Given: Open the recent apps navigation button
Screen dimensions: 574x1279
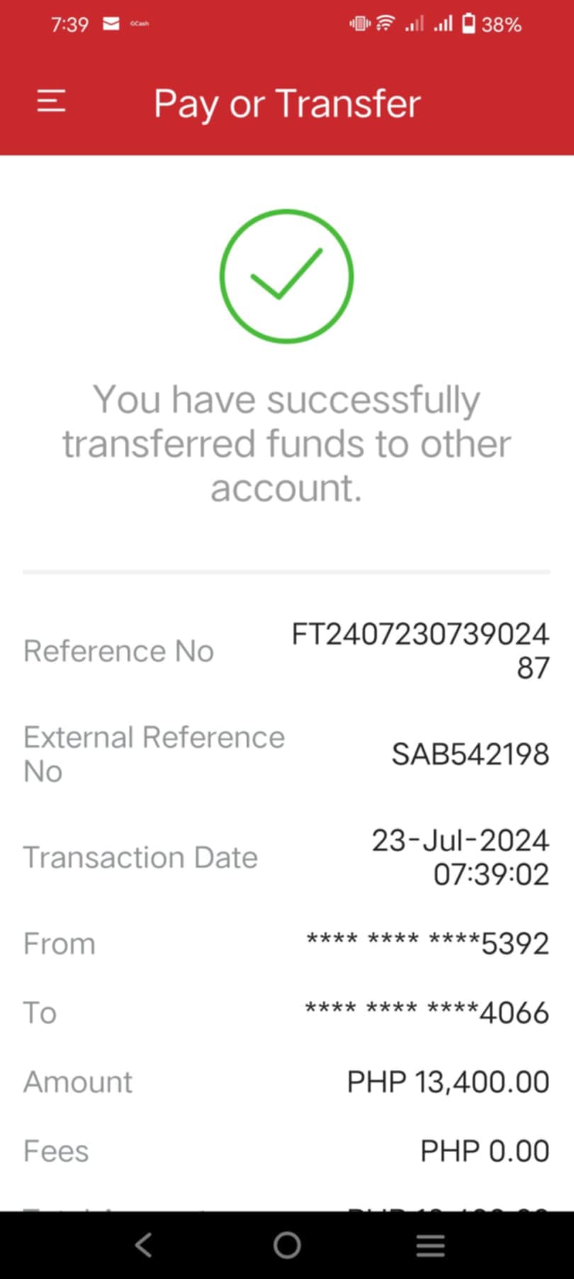Looking at the screenshot, I should pos(430,1244).
